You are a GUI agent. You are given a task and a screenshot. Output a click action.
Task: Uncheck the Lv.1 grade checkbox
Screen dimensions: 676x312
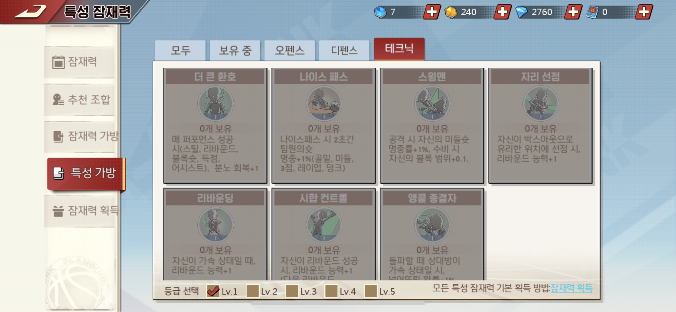(213, 291)
